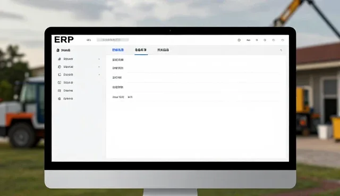Open the document icon in the top header

(x=239, y=40)
